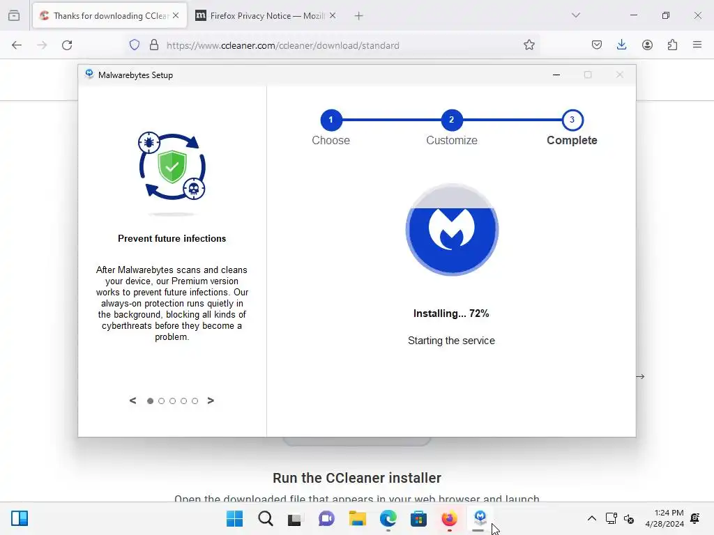The width and height of the screenshot is (714, 535).
Task: Click the muted volume tray icon
Action: coord(629,518)
